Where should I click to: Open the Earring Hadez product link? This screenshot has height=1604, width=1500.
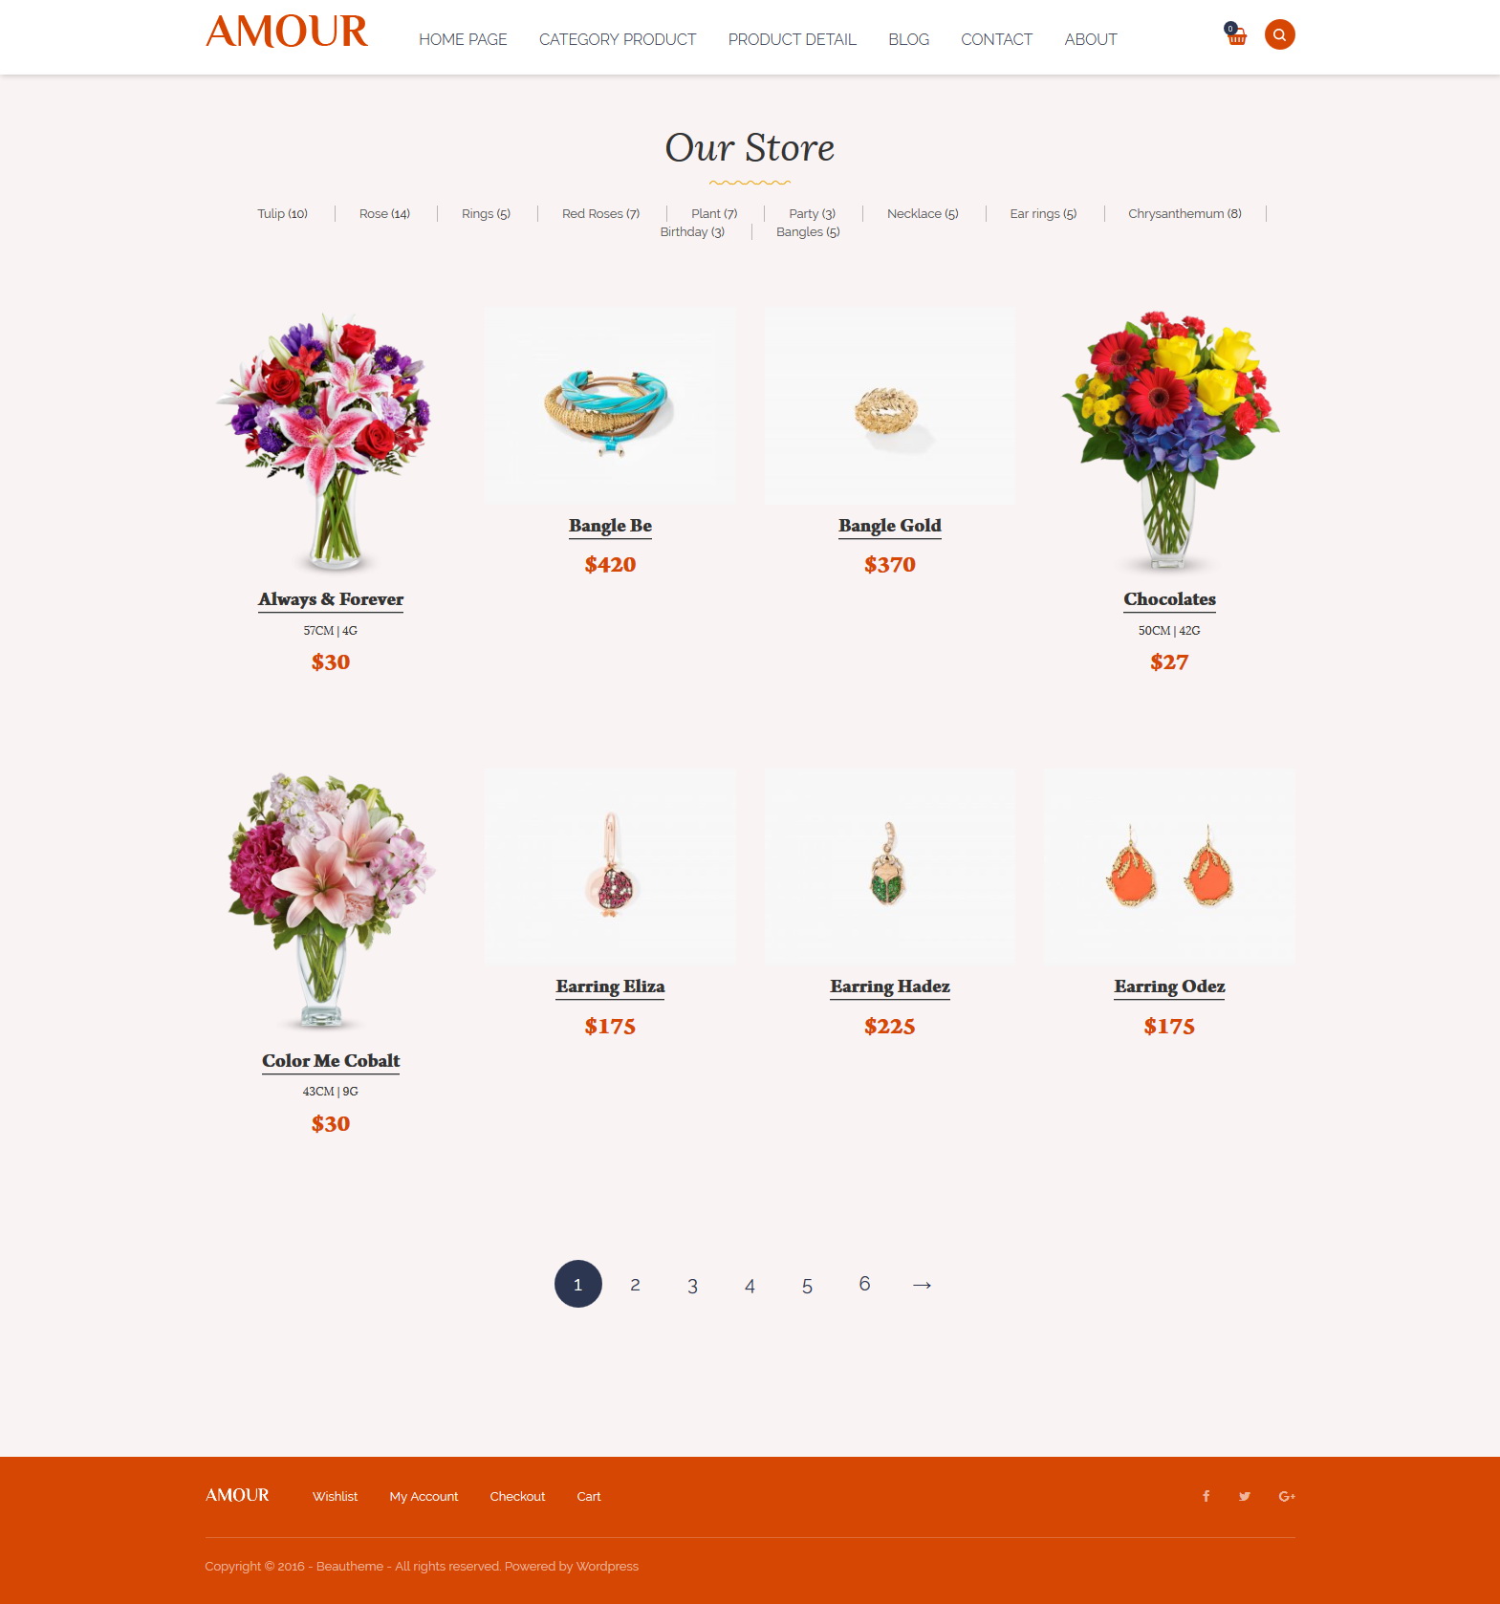click(890, 986)
